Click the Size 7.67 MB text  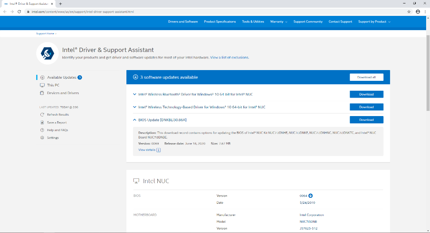click(221, 143)
